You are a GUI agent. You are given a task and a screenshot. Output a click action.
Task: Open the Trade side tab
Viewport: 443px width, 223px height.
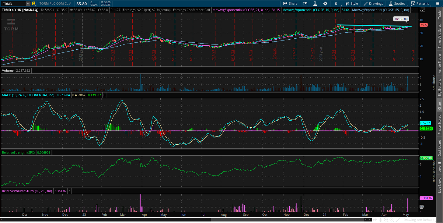[439, 15]
